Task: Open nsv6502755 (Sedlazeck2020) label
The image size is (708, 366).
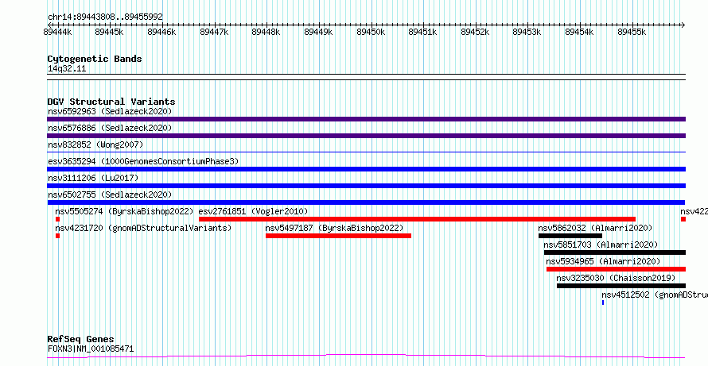Action: [110, 195]
